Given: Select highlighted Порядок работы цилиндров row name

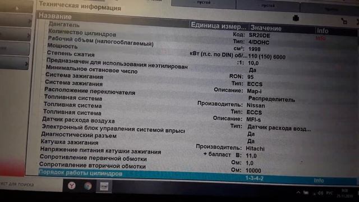Looking at the screenshot, I should 81,173.
